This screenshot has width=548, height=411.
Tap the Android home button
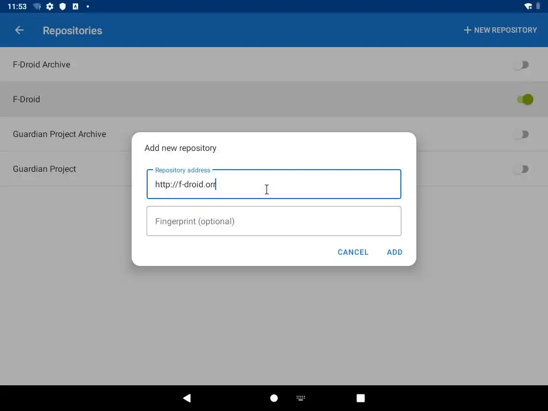274,398
